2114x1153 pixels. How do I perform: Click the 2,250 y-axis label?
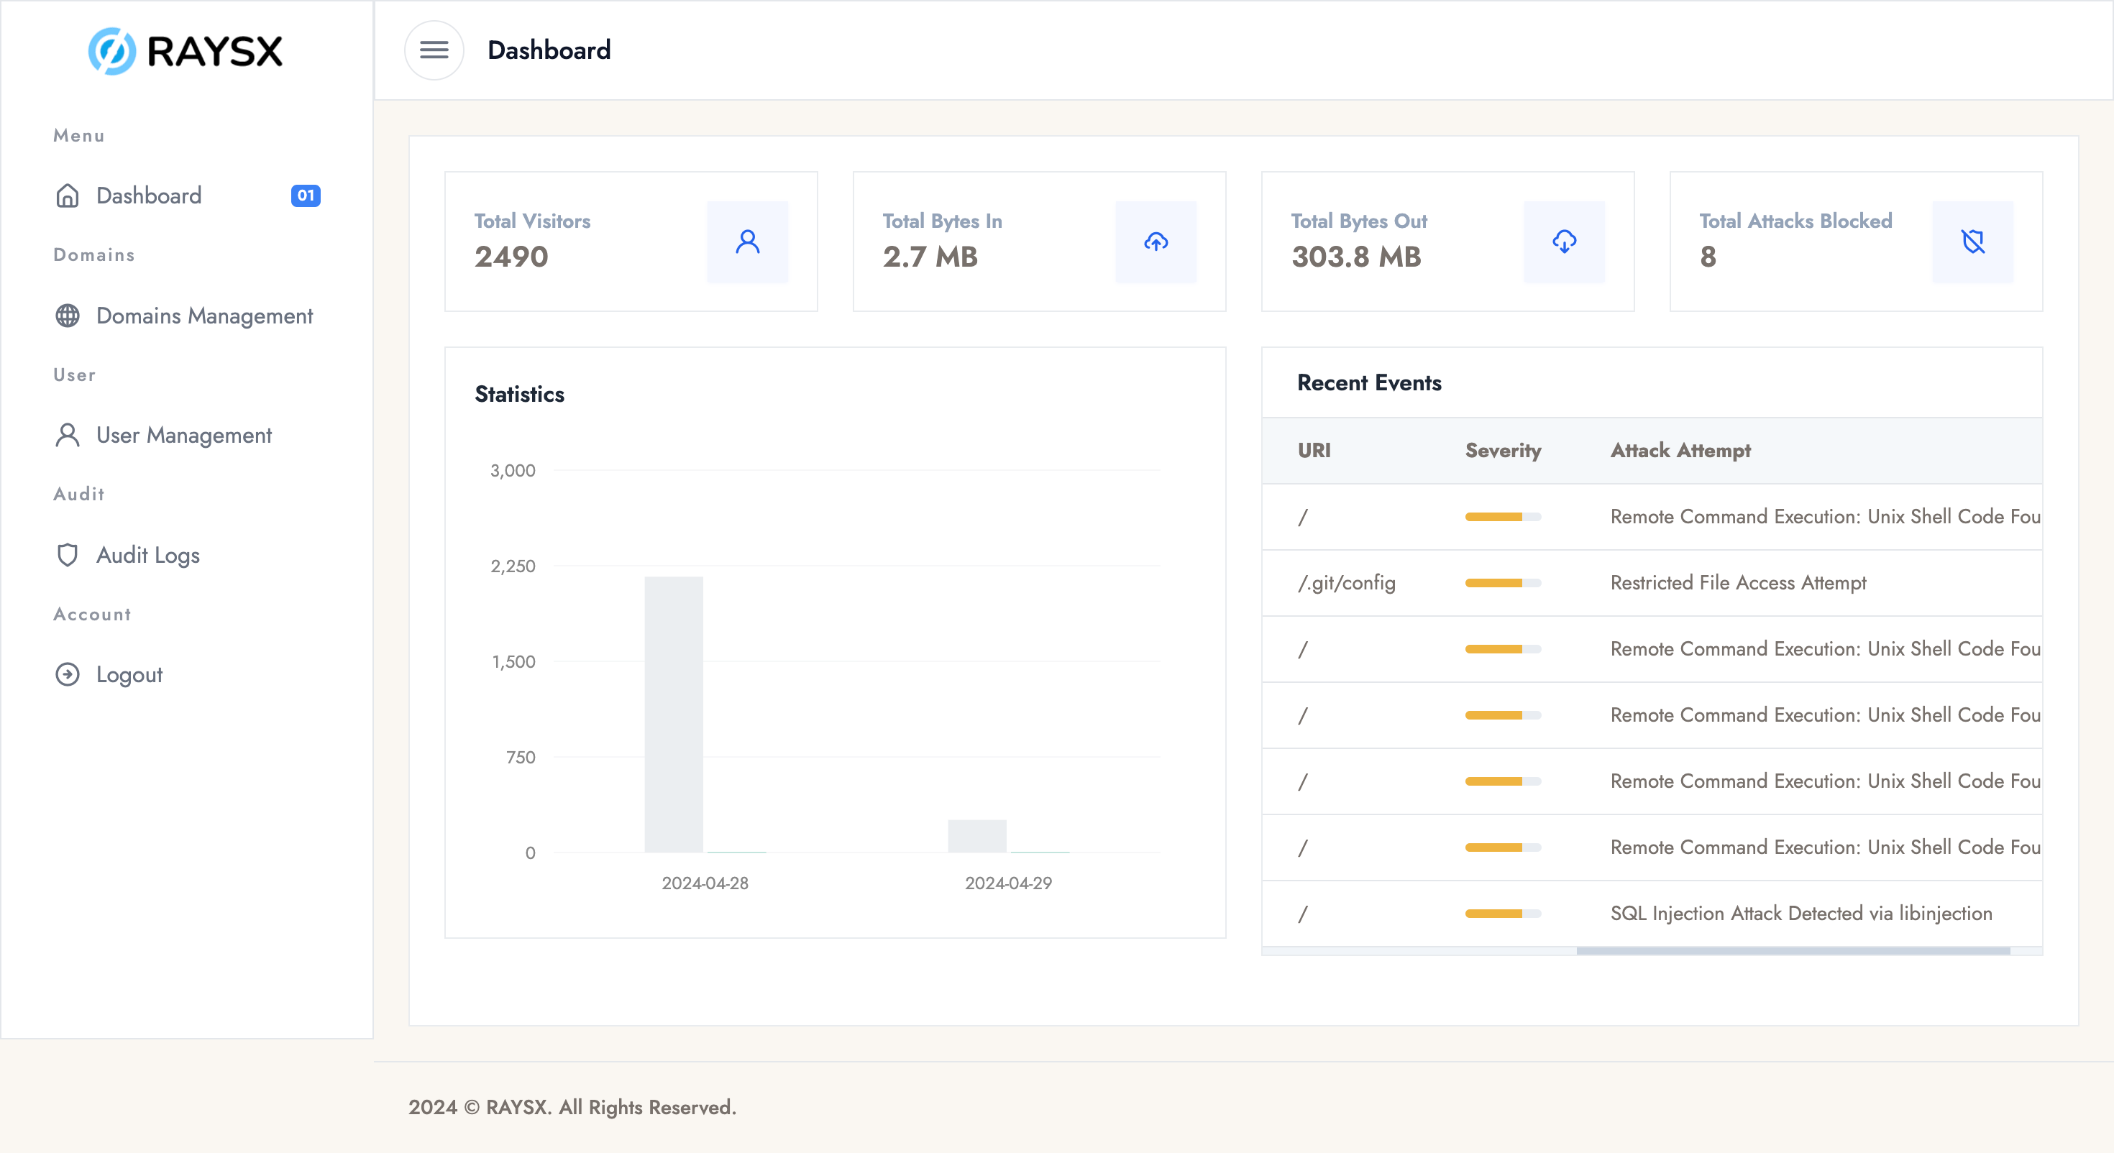(512, 566)
